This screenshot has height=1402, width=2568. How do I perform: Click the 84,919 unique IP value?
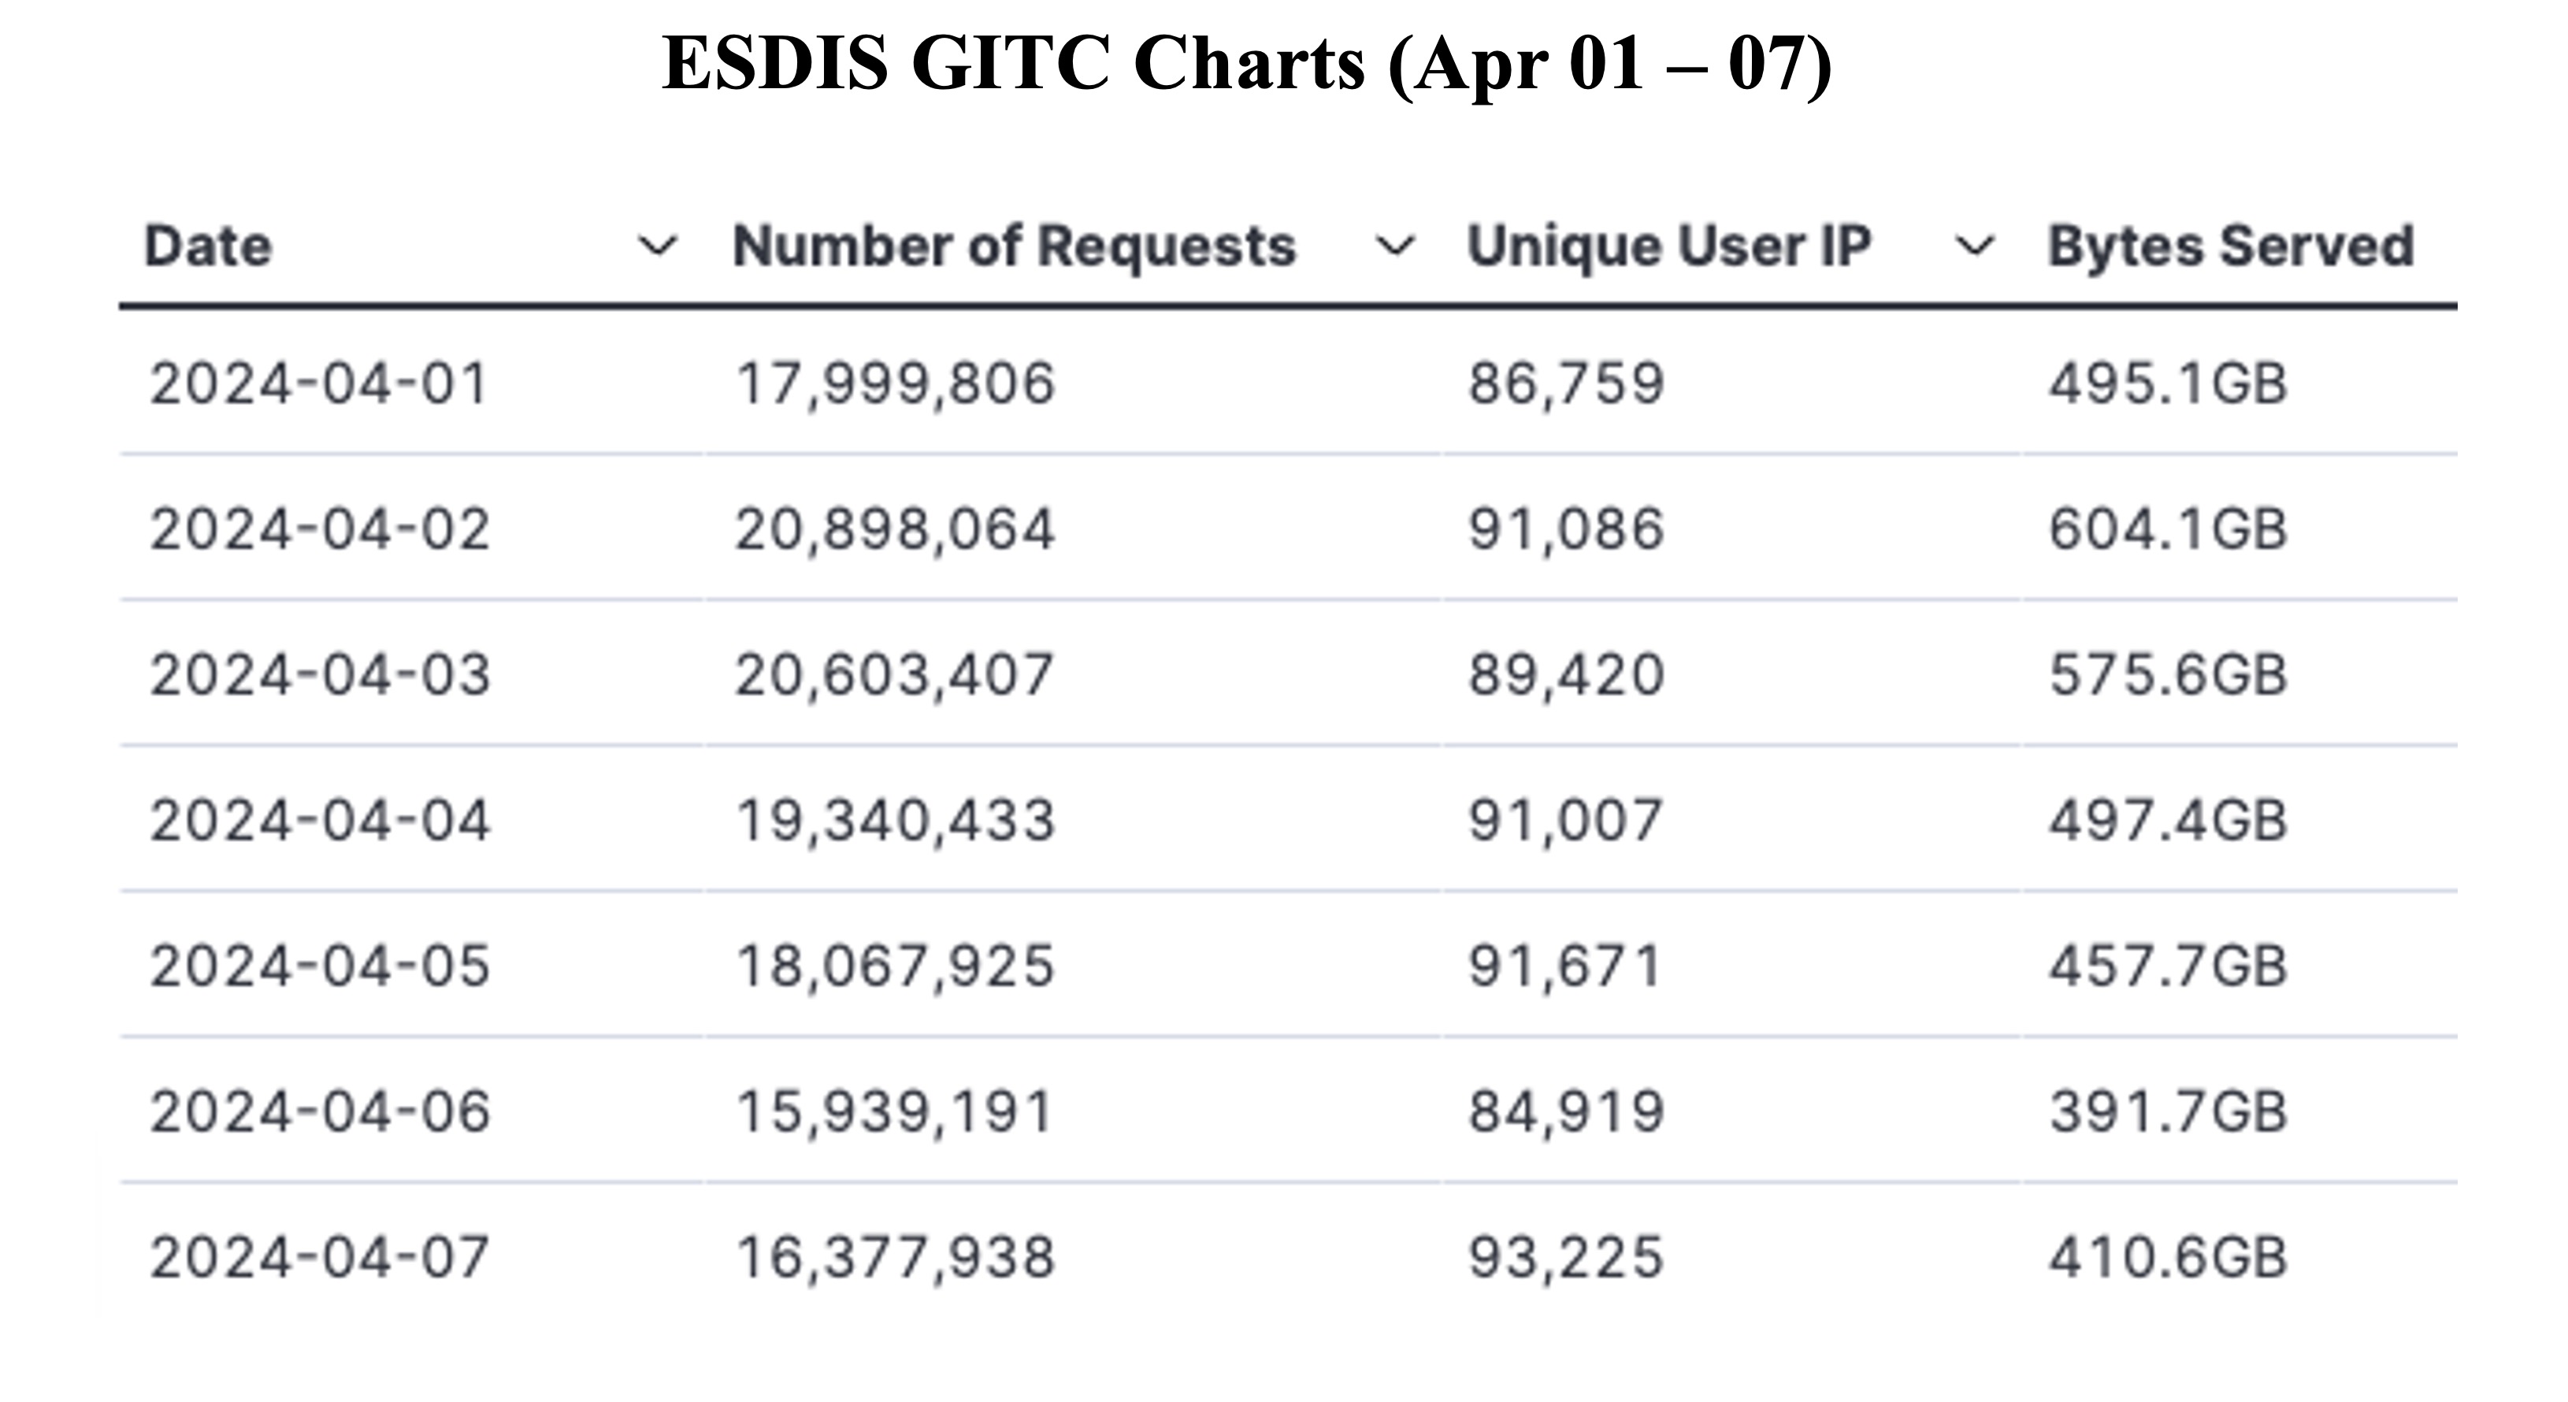click(1566, 1113)
